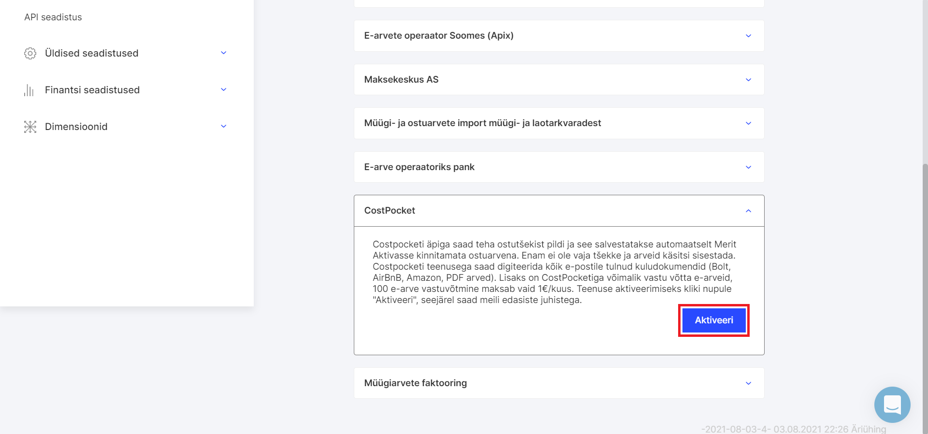Image resolution: width=928 pixels, height=434 pixels.
Task: Expand Finantsi seadistused sidebar chevron
Action: click(224, 89)
